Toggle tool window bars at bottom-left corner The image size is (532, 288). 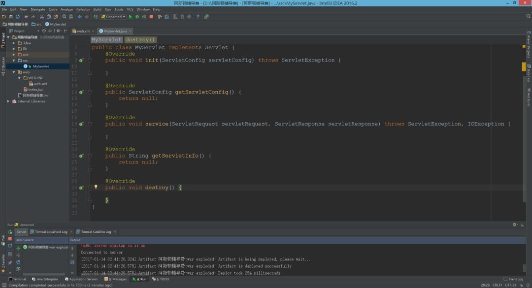coord(4,285)
